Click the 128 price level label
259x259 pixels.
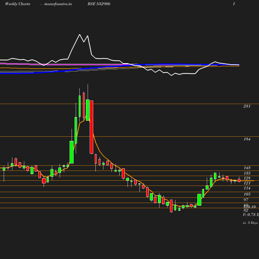[247, 178]
